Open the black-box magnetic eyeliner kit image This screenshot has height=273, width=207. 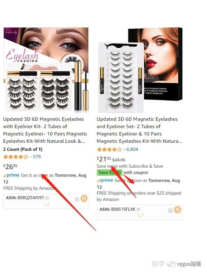(140, 70)
